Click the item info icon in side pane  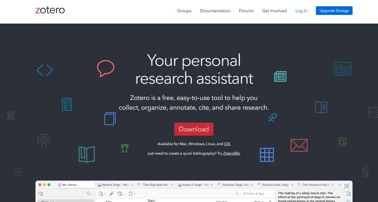click(348, 194)
